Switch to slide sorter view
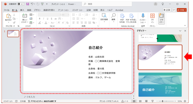 tap(140, 101)
